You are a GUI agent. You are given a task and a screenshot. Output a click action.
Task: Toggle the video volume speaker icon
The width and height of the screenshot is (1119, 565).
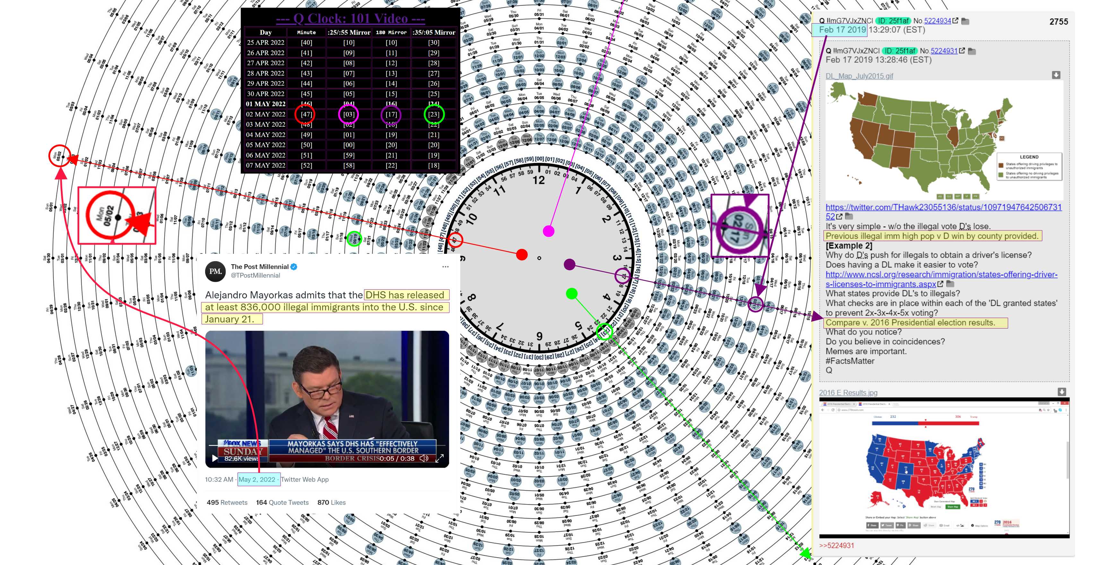424,458
